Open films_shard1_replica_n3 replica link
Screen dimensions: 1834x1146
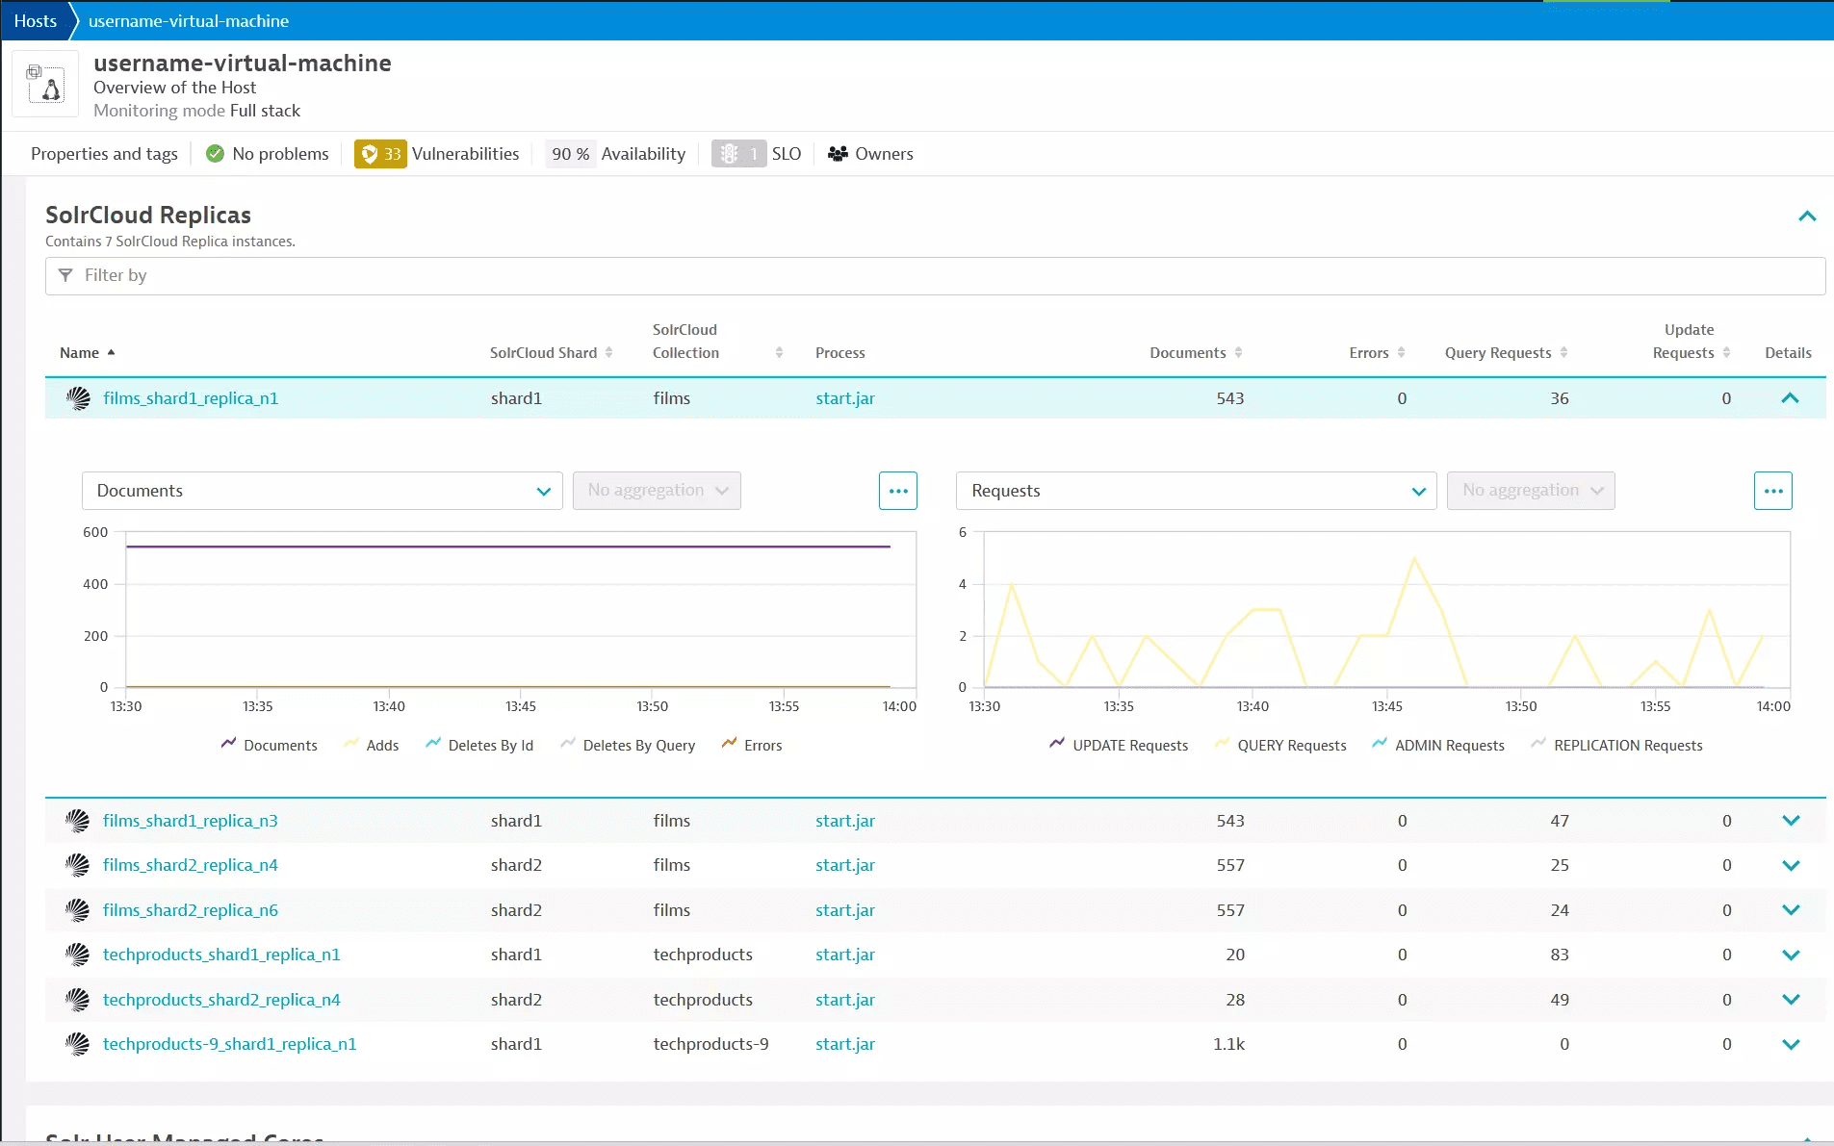point(191,821)
